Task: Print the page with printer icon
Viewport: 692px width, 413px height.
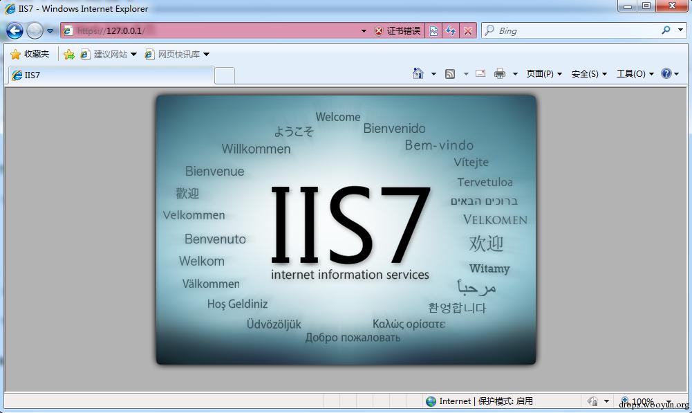Action: (x=500, y=73)
